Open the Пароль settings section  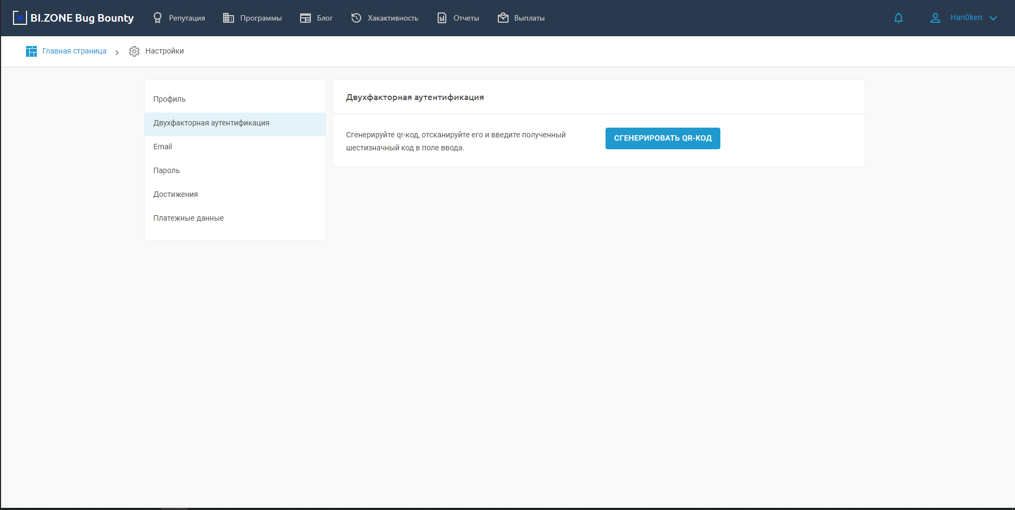166,171
